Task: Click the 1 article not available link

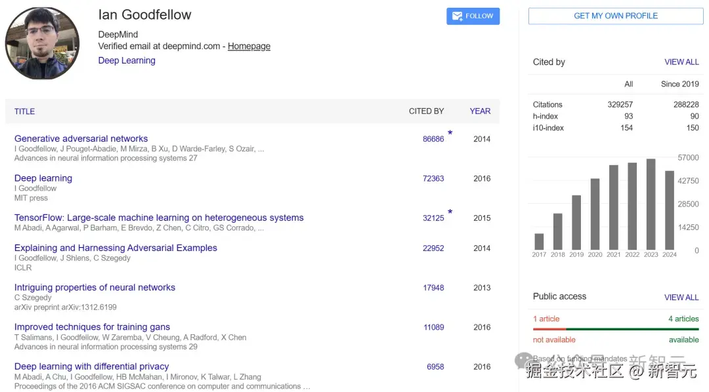Action: [546, 319]
